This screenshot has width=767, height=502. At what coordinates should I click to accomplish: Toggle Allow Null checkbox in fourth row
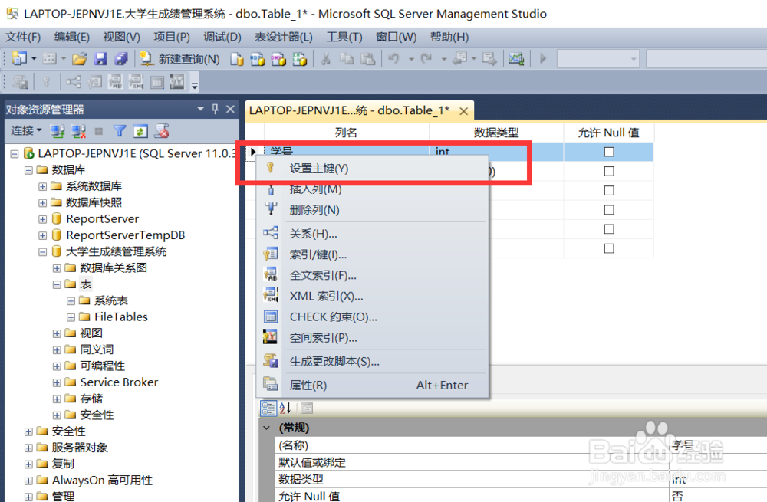tap(609, 210)
